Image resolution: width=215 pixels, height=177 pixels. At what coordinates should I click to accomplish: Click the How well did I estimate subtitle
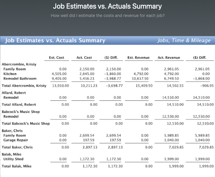tap(107, 15)
